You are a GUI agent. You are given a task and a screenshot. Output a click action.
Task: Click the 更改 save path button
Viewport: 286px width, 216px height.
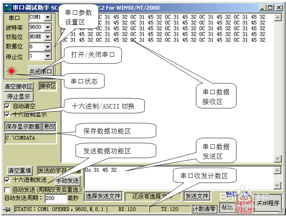tap(49, 127)
